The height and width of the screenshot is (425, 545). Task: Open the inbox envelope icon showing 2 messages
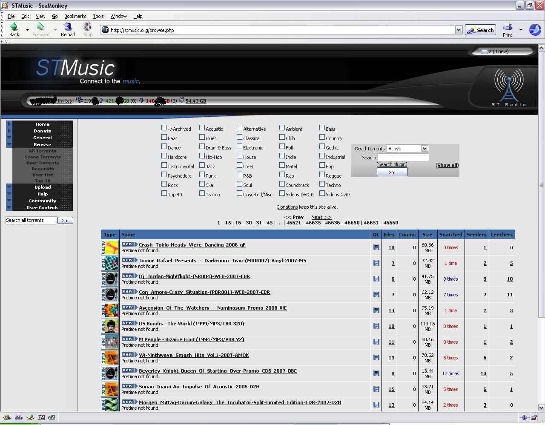pyautogui.click(x=484, y=52)
